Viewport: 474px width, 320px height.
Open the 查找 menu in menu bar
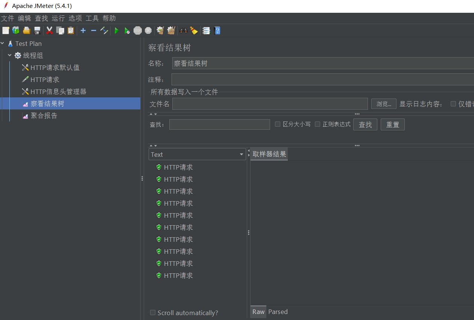pos(41,18)
